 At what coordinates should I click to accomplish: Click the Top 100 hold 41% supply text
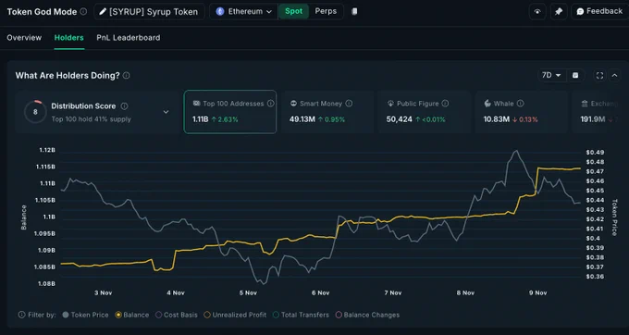[91, 119]
